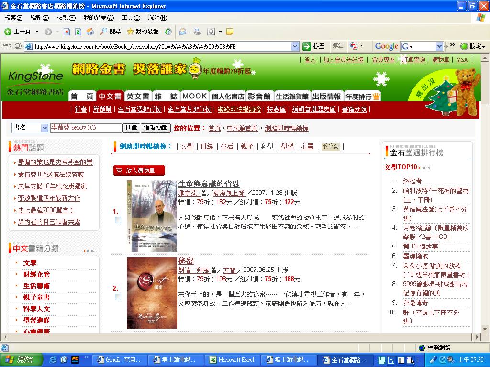Viewport: 490px width, 367px height.
Task: Open Favorites pane with star icon
Action: [130, 32]
